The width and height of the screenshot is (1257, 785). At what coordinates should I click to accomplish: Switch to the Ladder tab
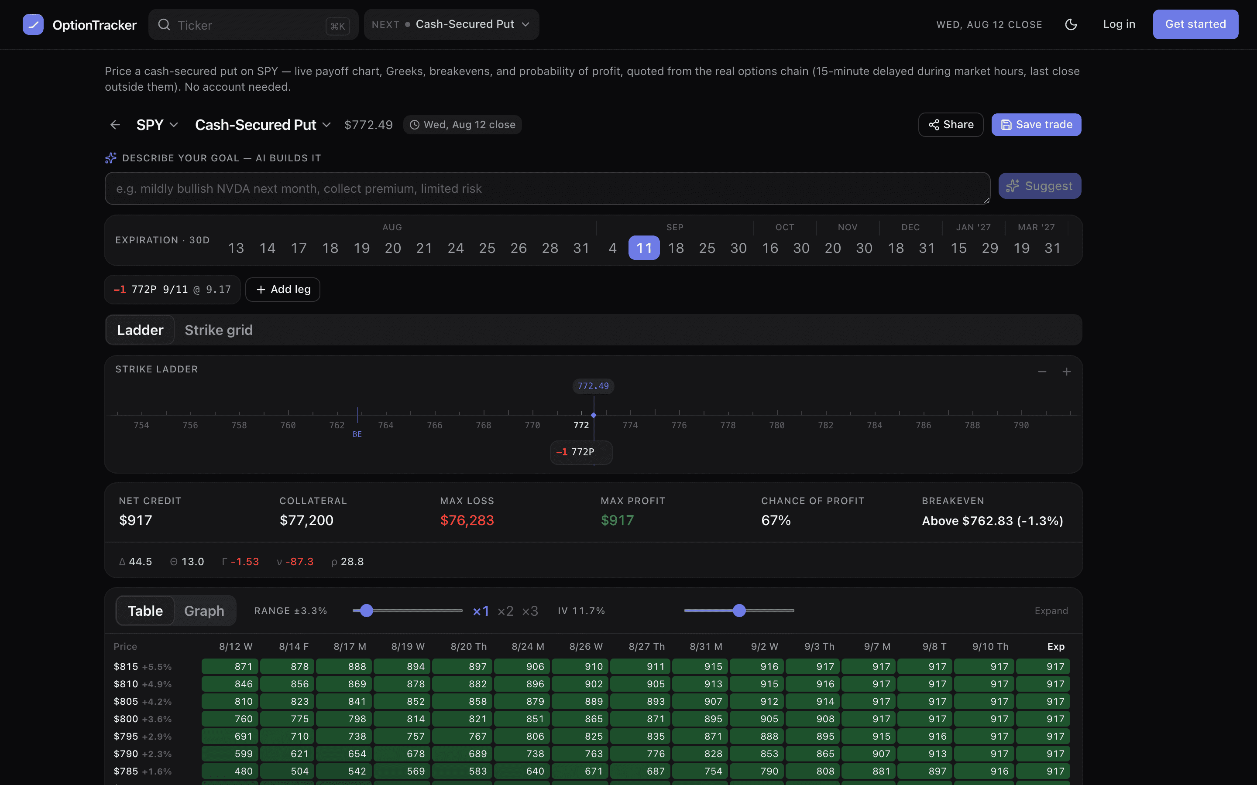[140, 330]
